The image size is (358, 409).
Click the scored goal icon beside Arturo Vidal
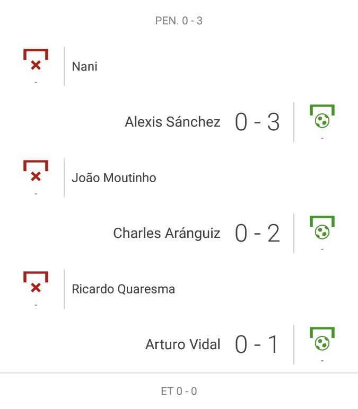(322, 339)
